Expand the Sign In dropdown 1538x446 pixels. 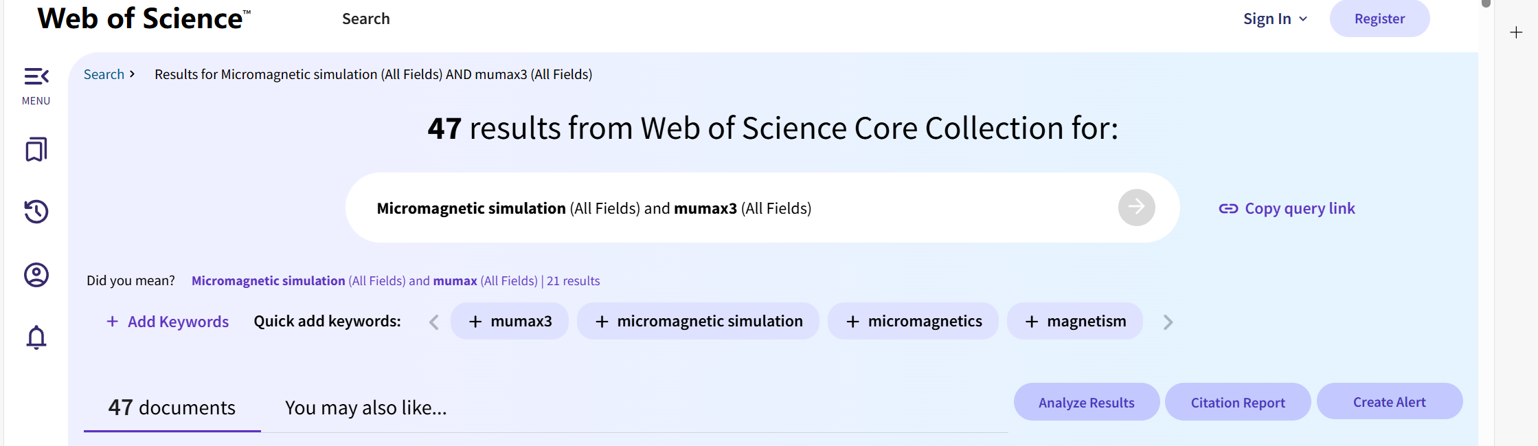point(1275,19)
